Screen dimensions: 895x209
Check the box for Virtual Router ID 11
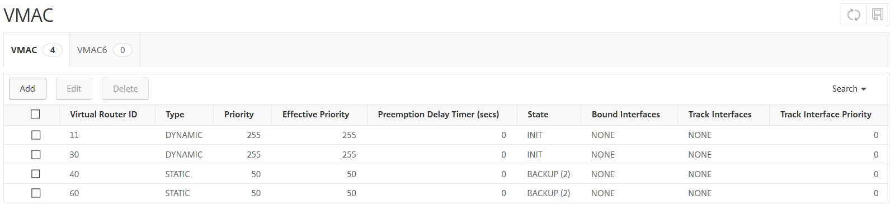[36, 135]
